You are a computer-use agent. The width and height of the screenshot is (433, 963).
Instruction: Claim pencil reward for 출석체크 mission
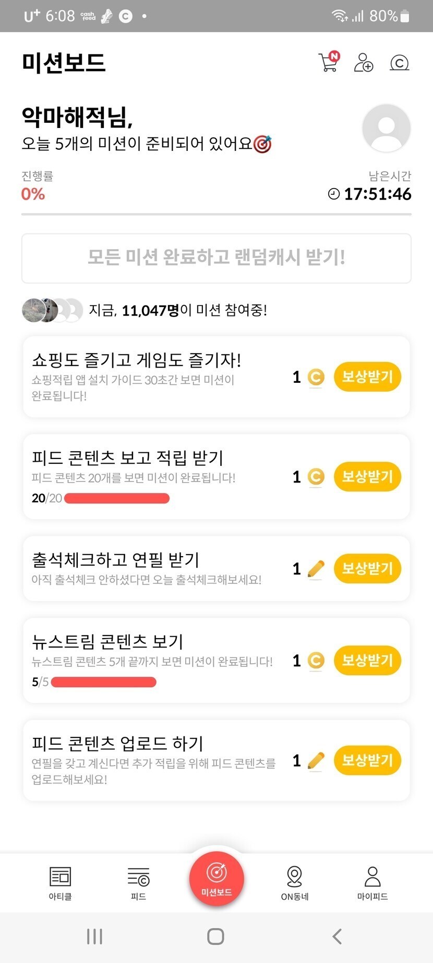(367, 568)
